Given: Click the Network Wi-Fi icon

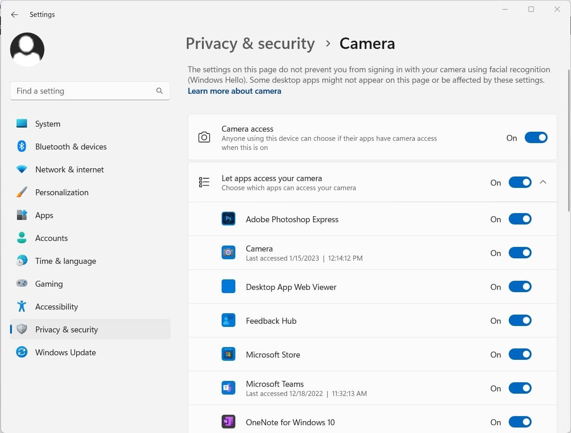Looking at the screenshot, I should point(22,169).
